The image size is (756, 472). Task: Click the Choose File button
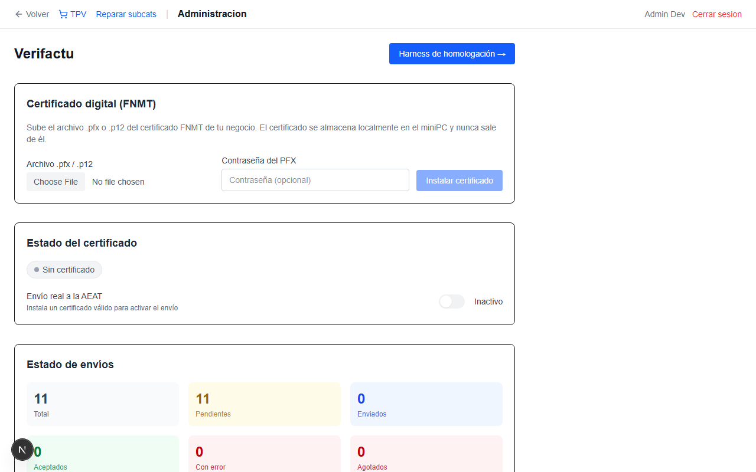coord(56,182)
